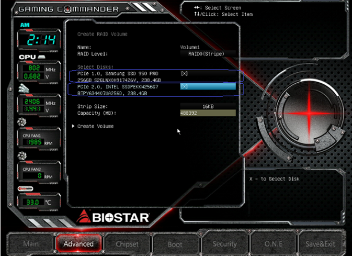Screen dimensions: 352x257
Task: Switch to the Chipset tab
Action: click(x=127, y=244)
